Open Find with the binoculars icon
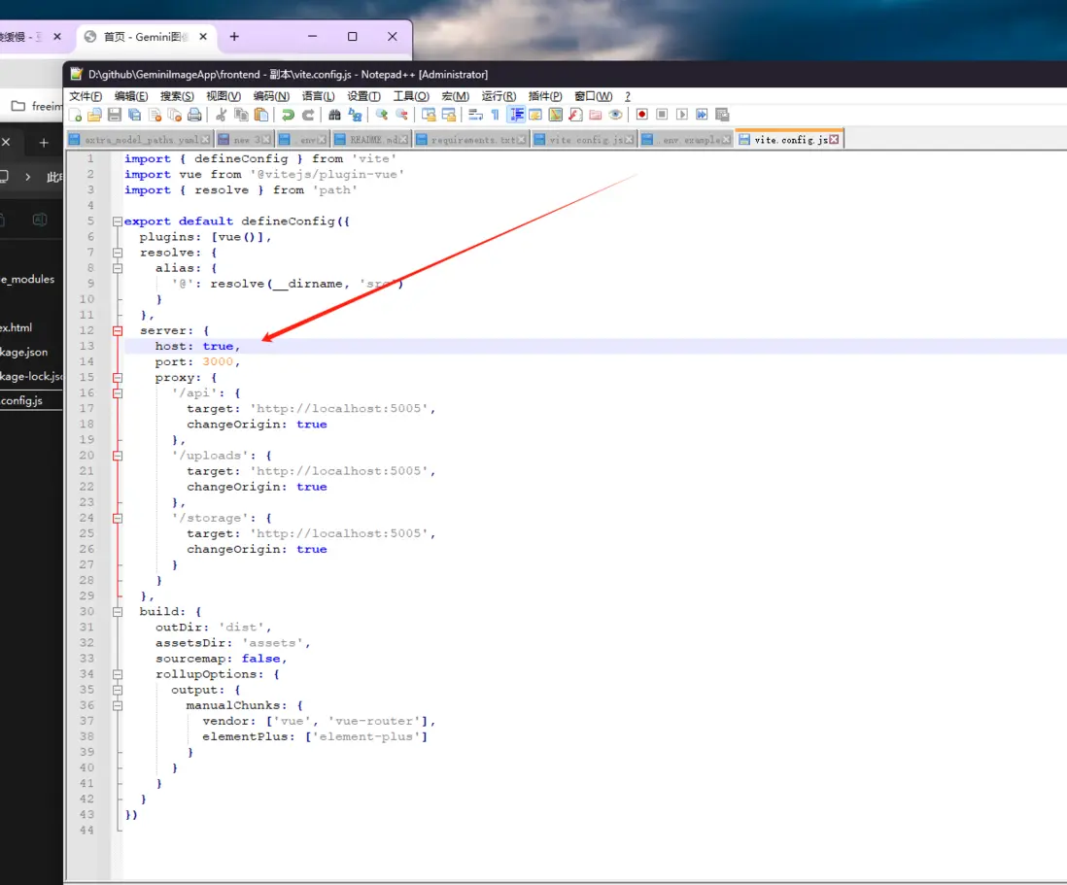This screenshot has height=885, width=1067. click(x=335, y=115)
